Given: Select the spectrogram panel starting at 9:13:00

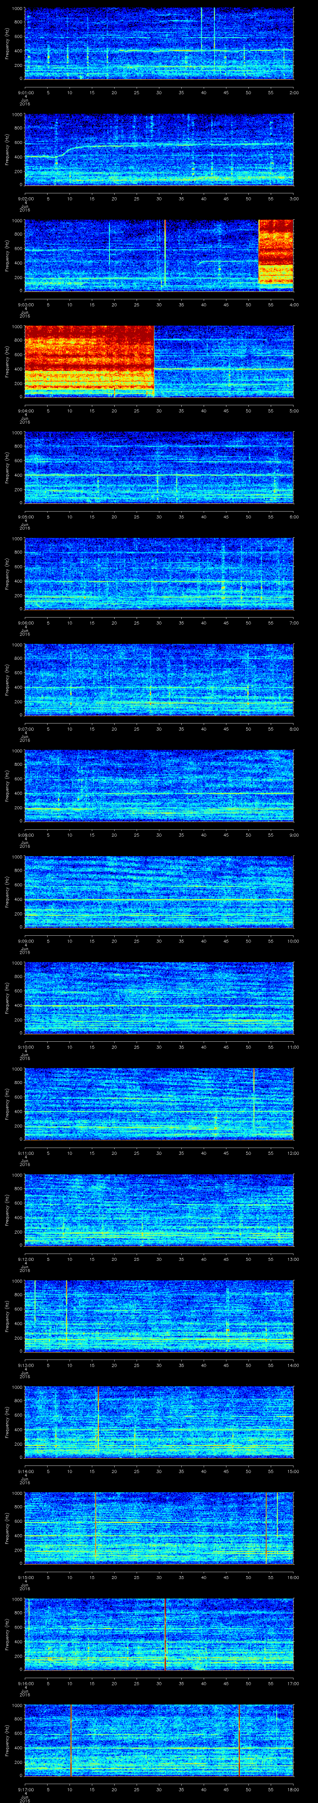Looking at the screenshot, I should tap(159, 1315).
